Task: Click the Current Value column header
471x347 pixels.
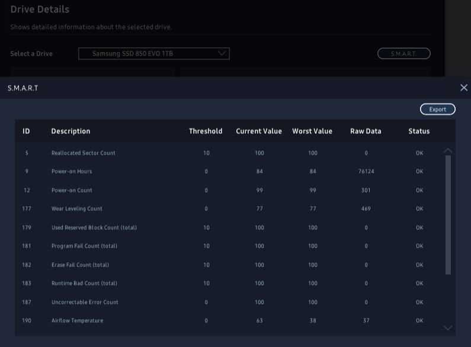Action: tap(259, 131)
